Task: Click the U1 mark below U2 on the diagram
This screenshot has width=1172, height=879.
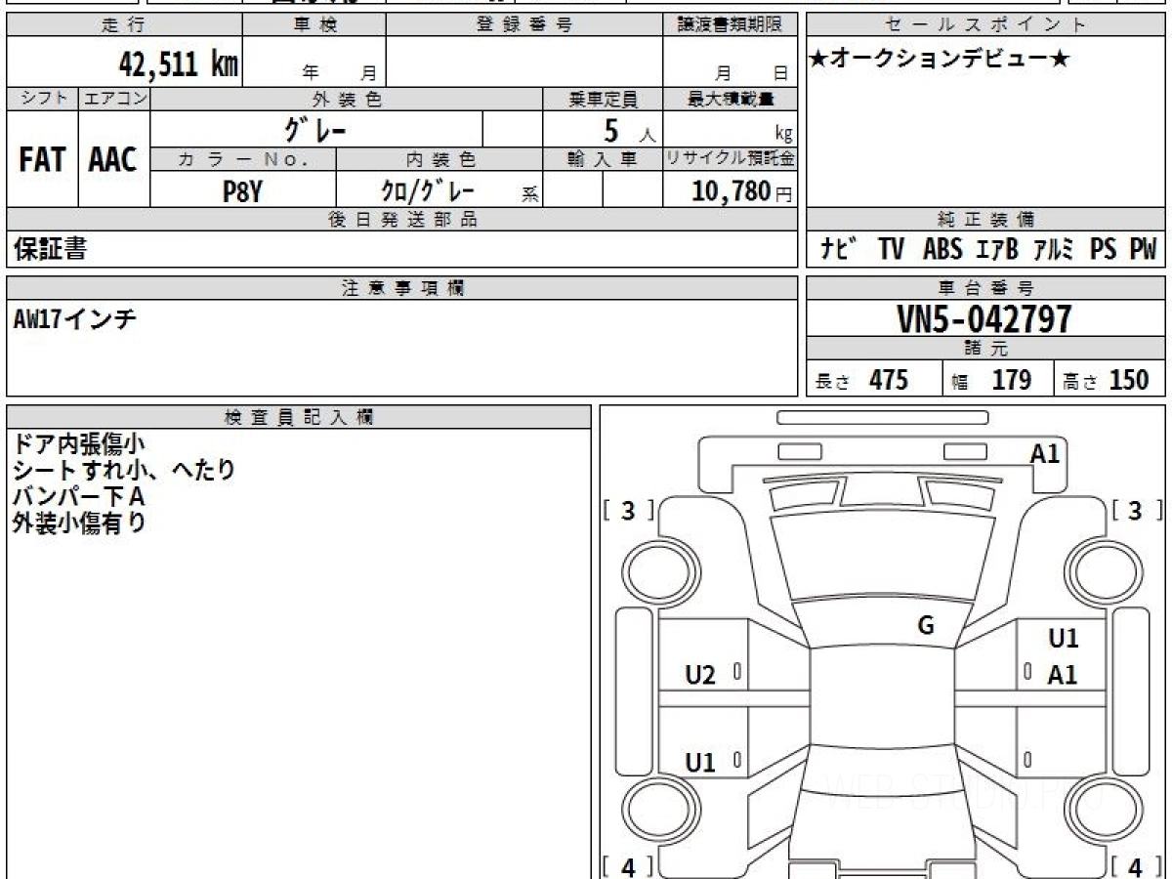Action: (x=700, y=763)
